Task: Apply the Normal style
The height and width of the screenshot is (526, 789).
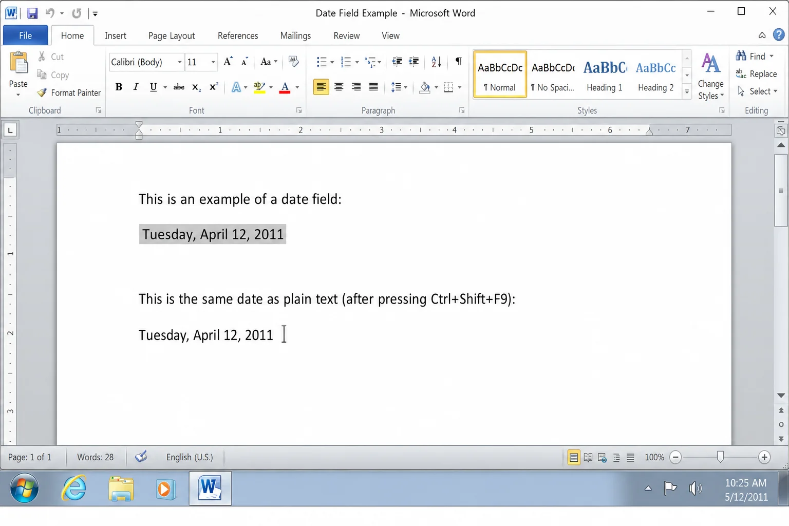Action: [500, 74]
